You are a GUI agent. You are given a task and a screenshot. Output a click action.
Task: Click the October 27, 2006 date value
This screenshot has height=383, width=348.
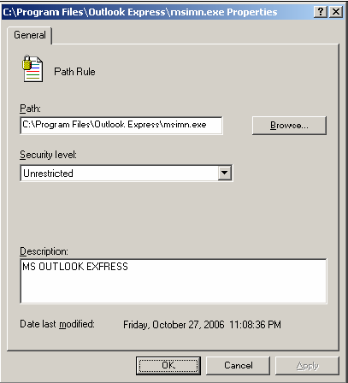click(188, 325)
